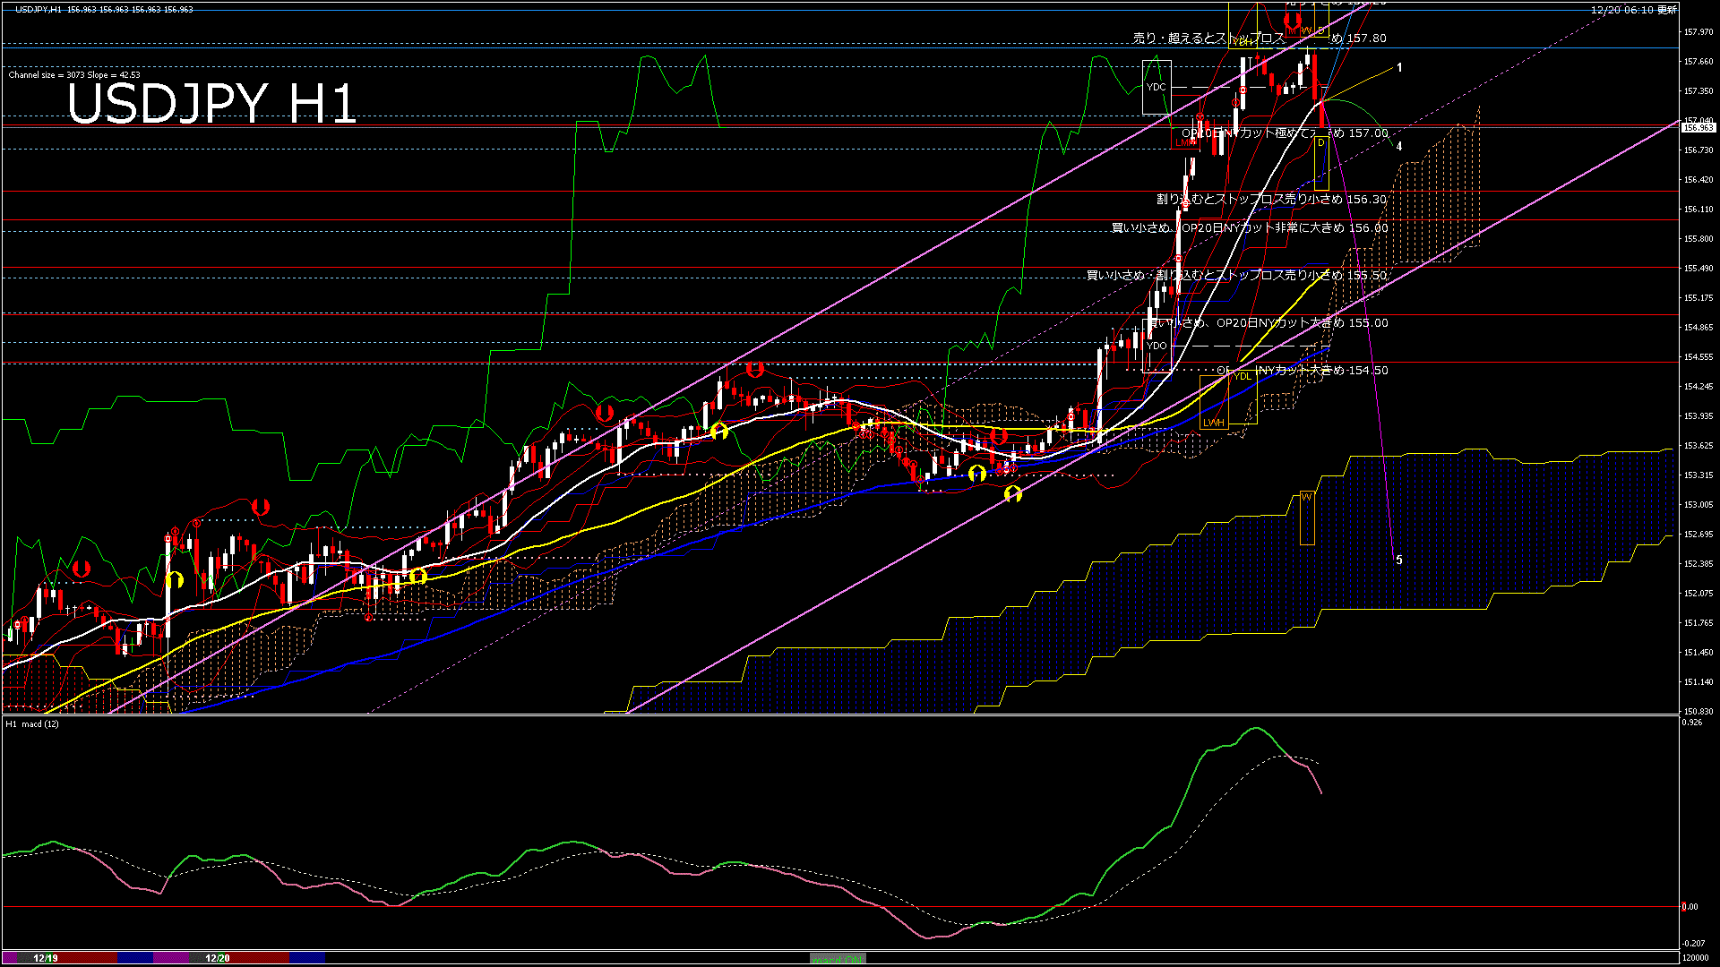Click the 12/20 06:10 更新 timestamp
Screen dimensions: 1720x967
click(1633, 10)
